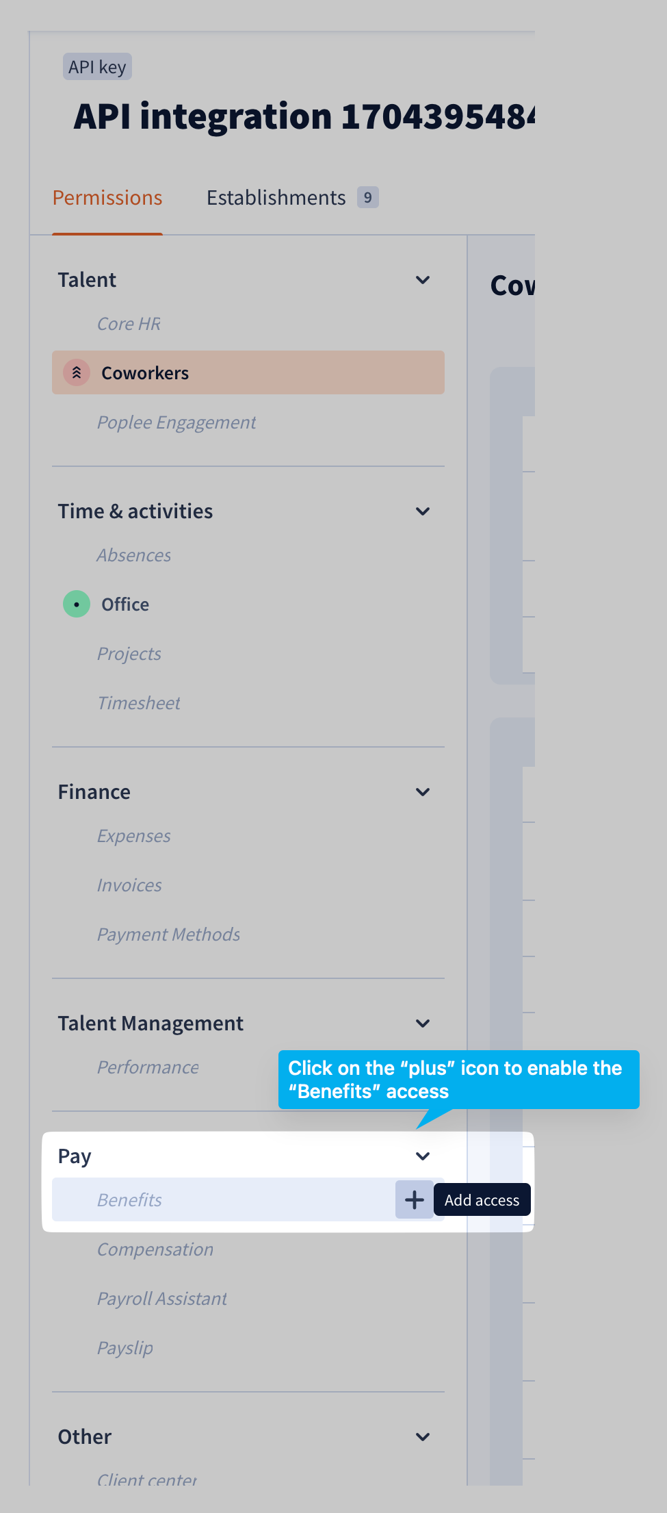Collapse the Finance section chevron
Image resolution: width=667 pixels, height=1513 pixels.
click(x=423, y=792)
